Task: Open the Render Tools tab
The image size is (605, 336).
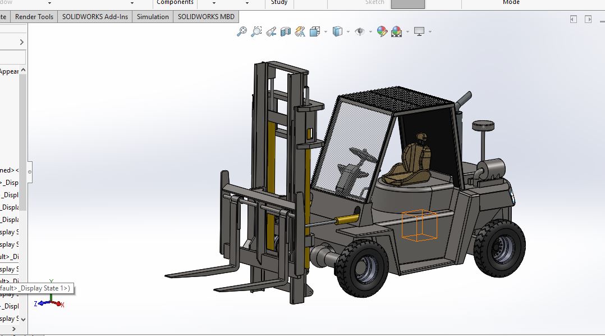Action: tap(34, 17)
